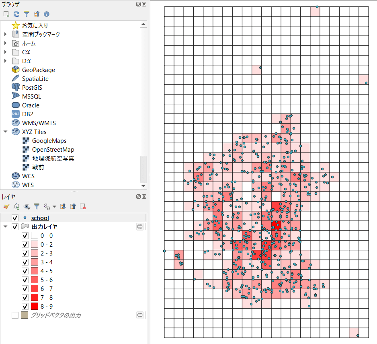Refresh the Browser panel
This screenshot has width=377, height=344.
[x=16, y=14]
